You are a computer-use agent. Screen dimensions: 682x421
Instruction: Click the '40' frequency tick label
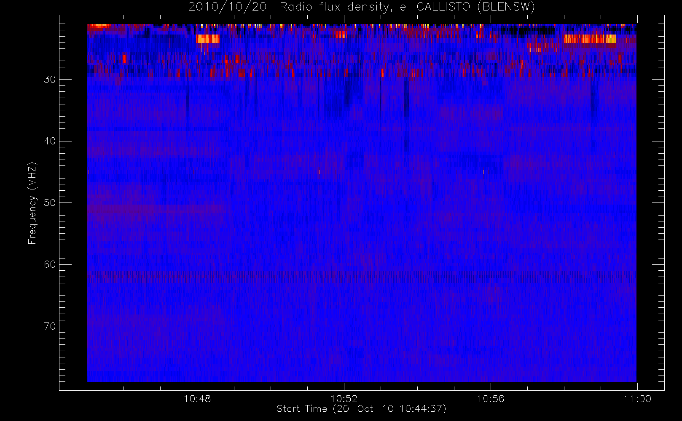click(x=50, y=141)
